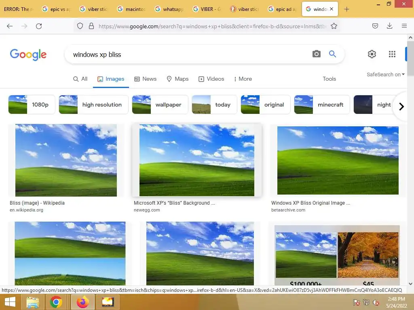Switch to the Videos tab
This screenshot has height=310, width=414.
pos(211,79)
